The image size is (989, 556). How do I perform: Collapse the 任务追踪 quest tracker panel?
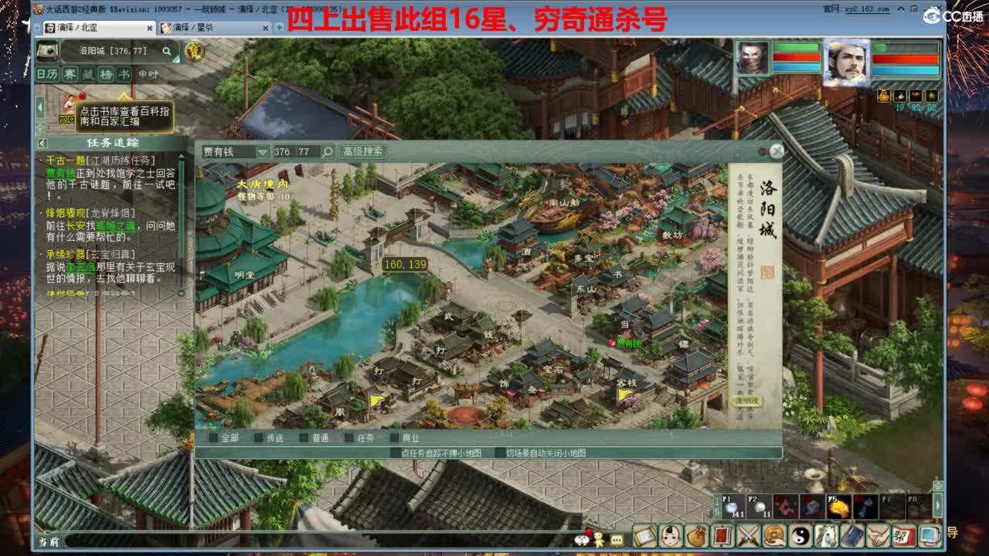(42, 143)
